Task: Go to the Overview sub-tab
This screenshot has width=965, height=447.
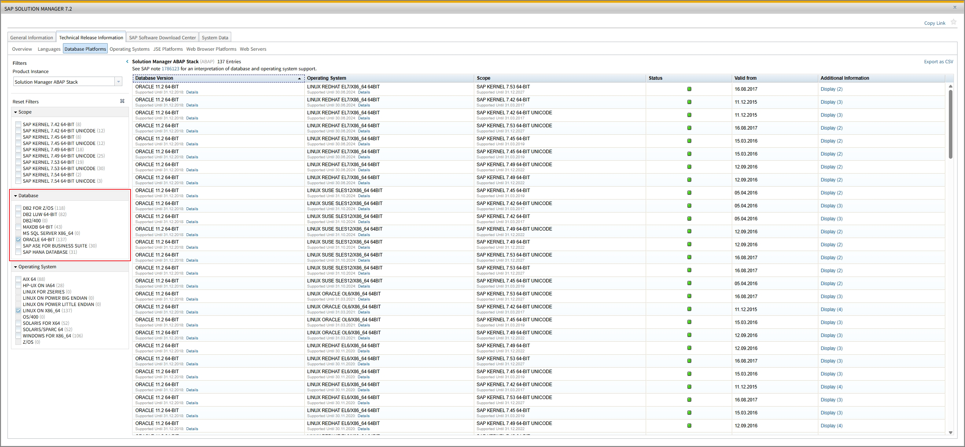Action: (22, 49)
